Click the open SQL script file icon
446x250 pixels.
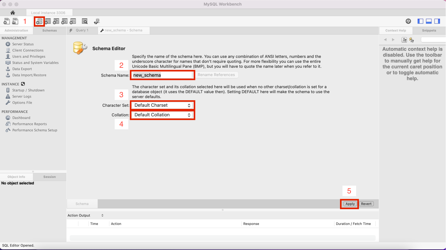click(x=15, y=21)
